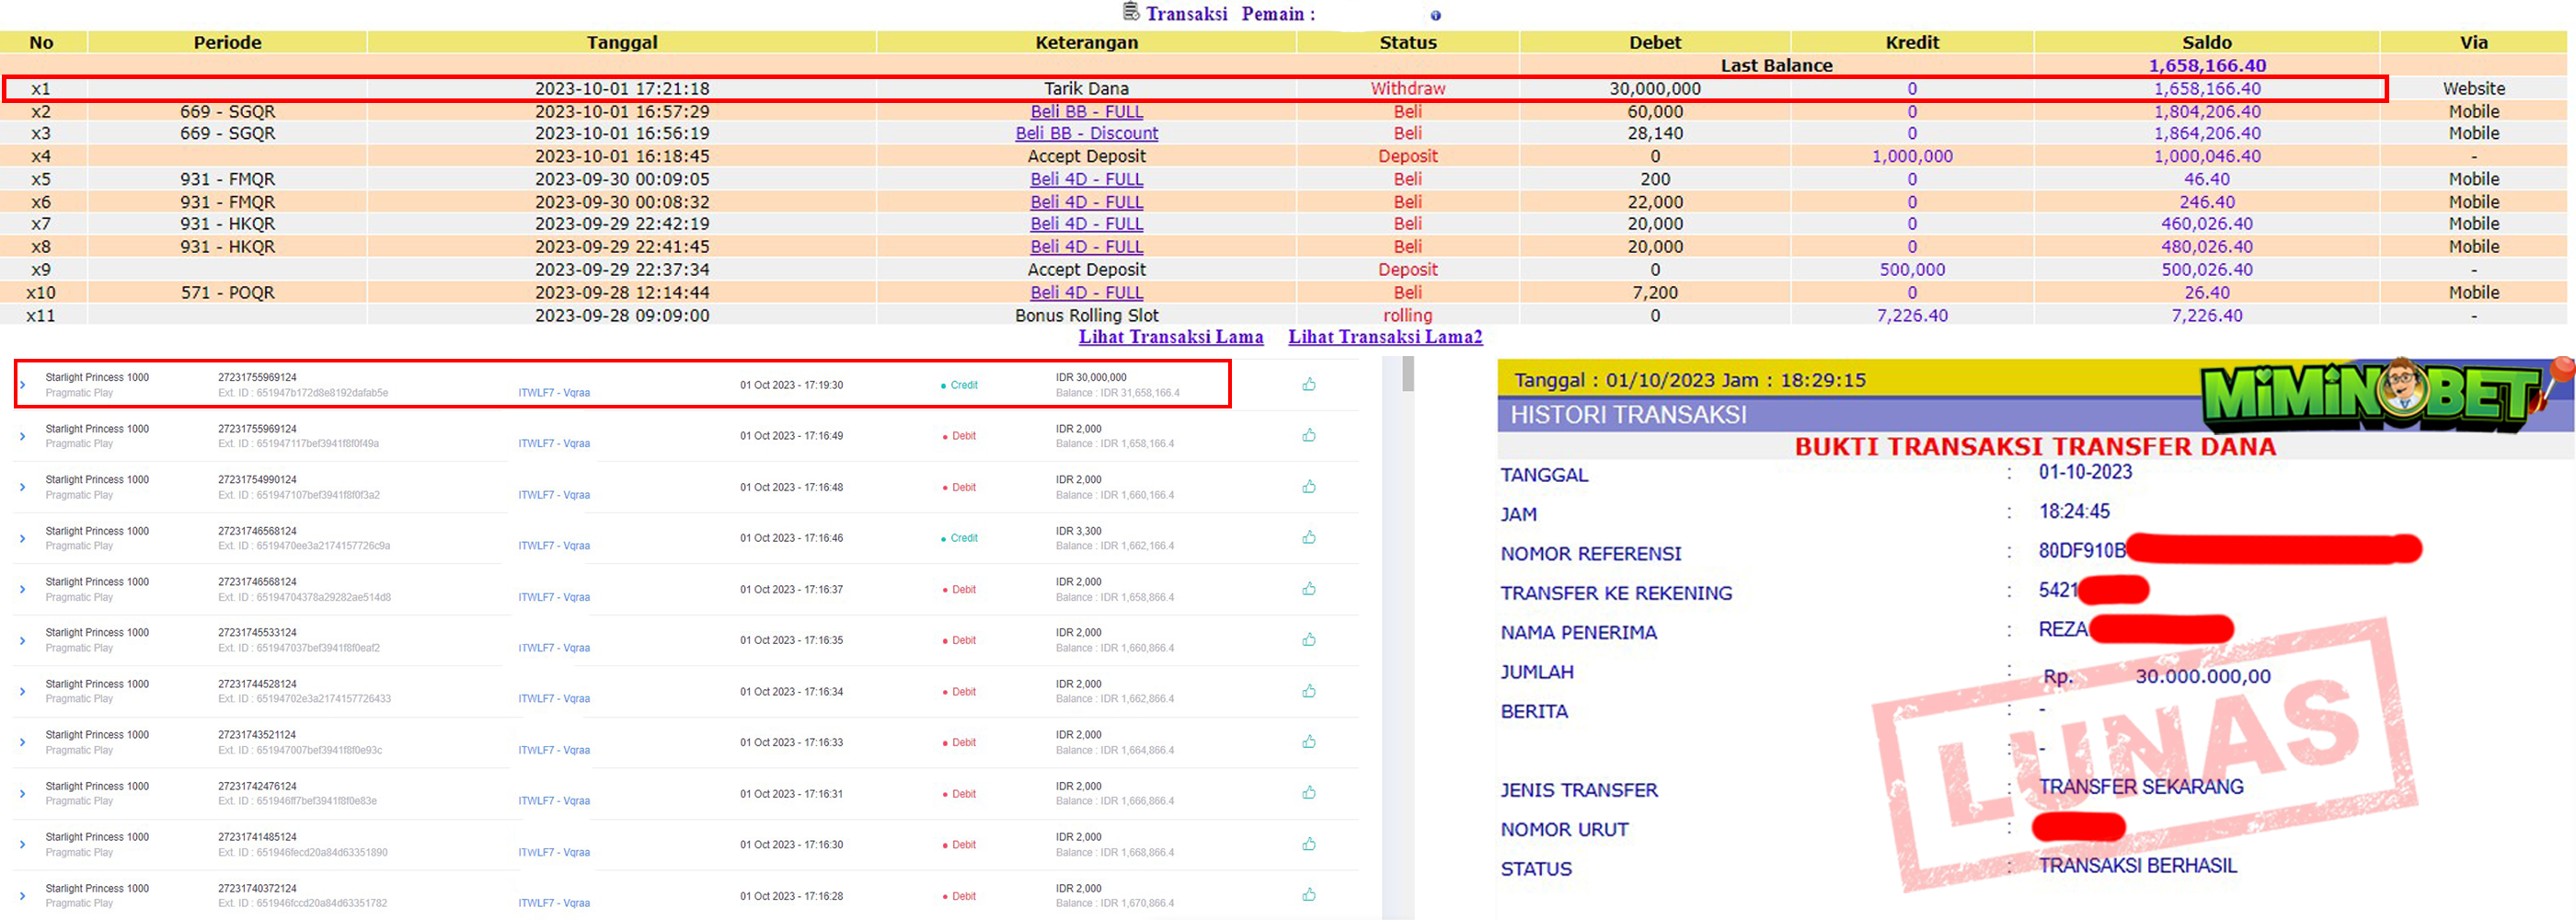The image size is (2576, 920).
Task: Click the document icon before Transaksi Pemain title
Action: tap(1131, 12)
